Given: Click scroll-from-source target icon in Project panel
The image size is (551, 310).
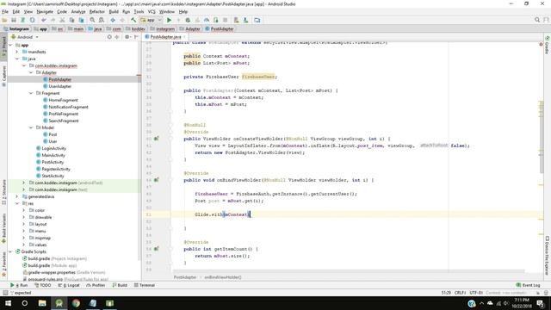Looking at the screenshot, I should click(x=109, y=37).
